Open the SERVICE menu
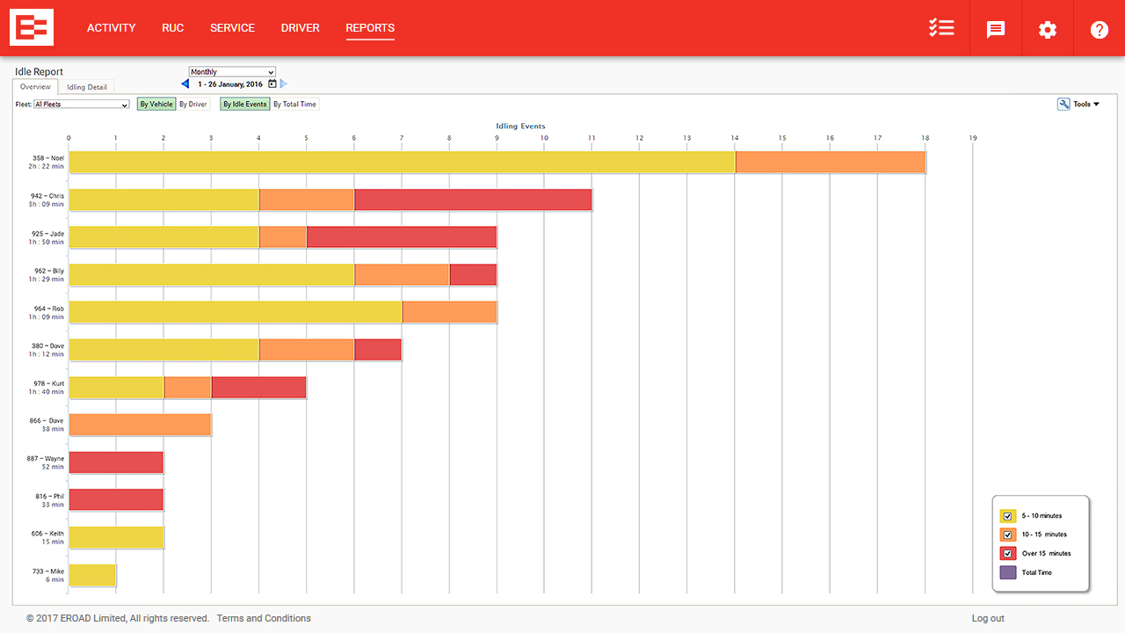This screenshot has height=633, width=1125. (233, 28)
